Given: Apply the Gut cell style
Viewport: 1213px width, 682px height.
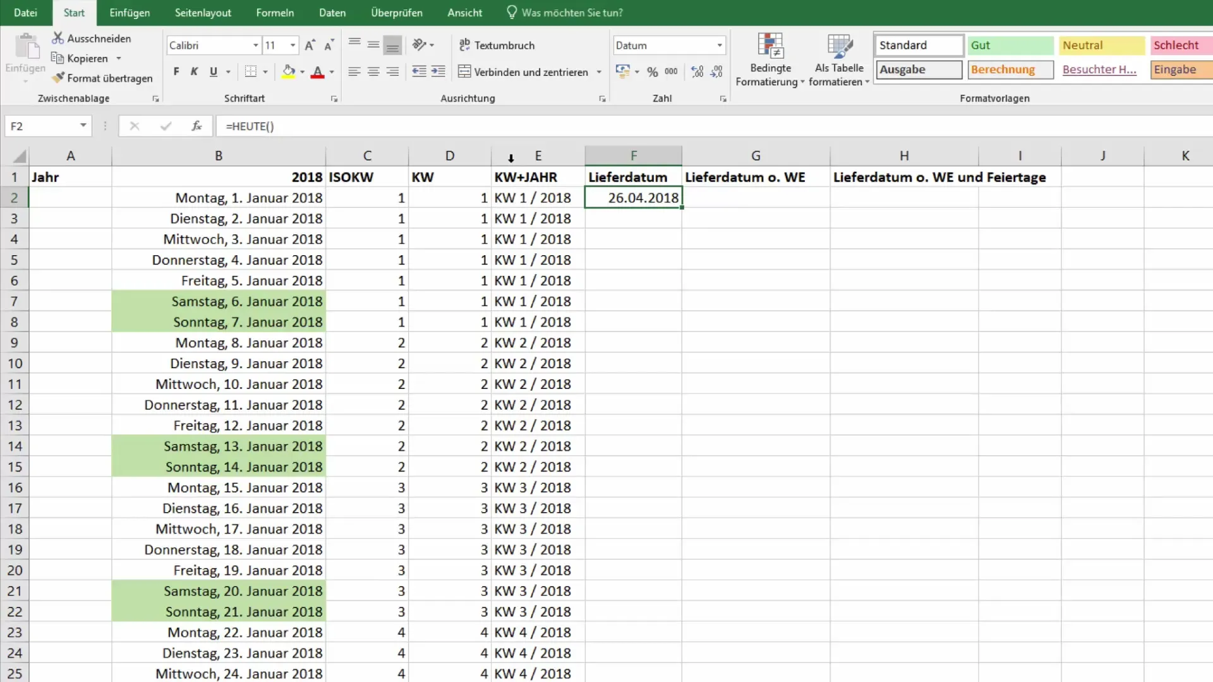Looking at the screenshot, I should tap(1010, 45).
